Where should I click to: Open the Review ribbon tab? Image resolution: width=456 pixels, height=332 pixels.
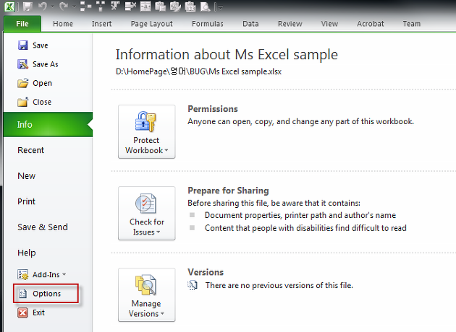click(x=290, y=24)
